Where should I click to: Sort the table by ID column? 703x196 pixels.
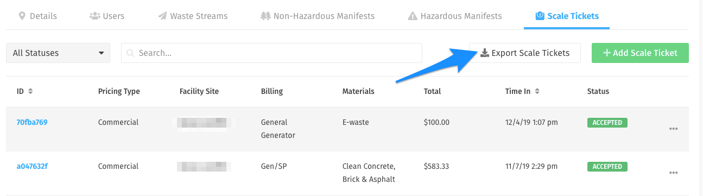click(x=25, y=91)
